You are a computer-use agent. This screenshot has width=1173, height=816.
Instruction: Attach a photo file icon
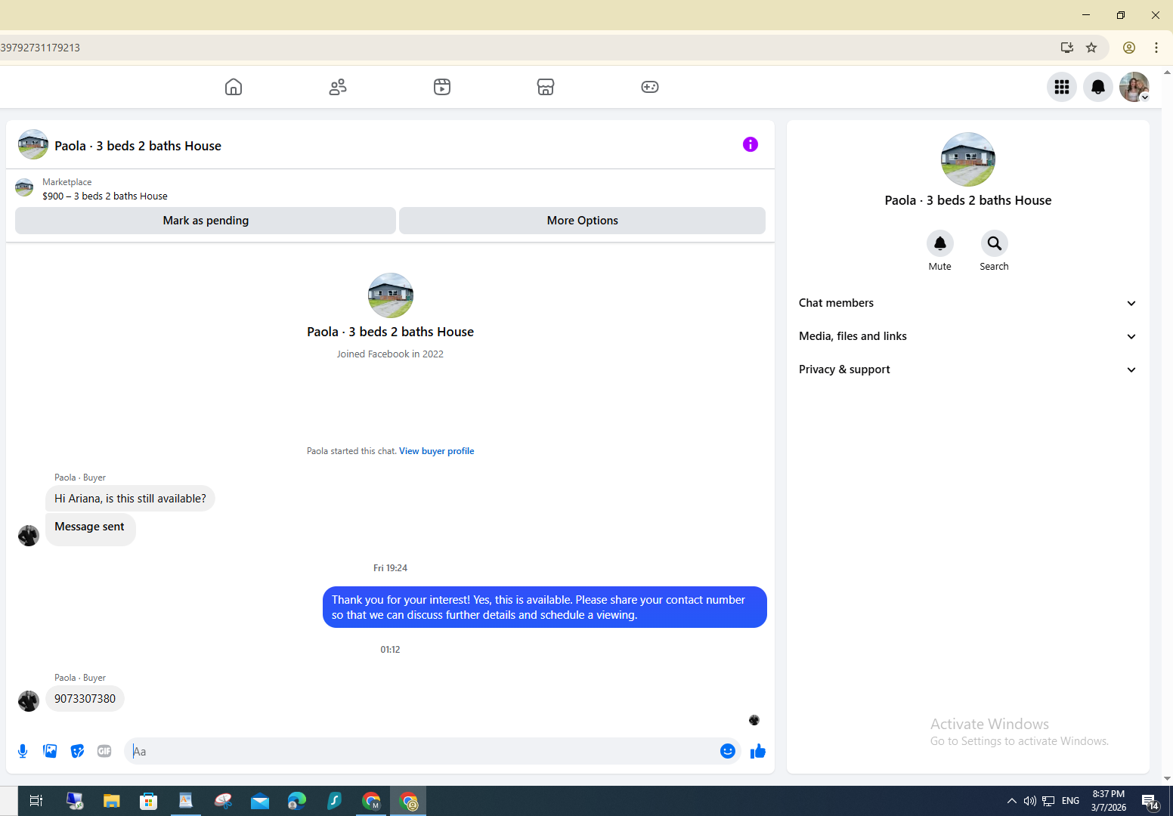coord(50,751)
